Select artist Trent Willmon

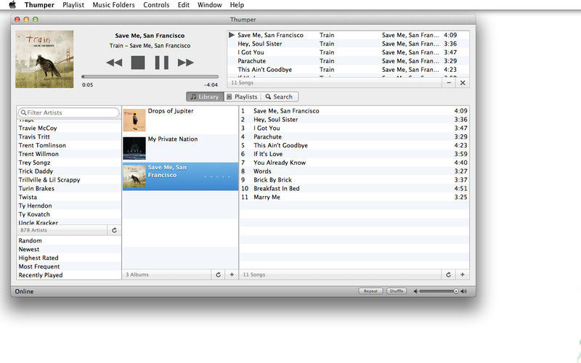(69, 154)
